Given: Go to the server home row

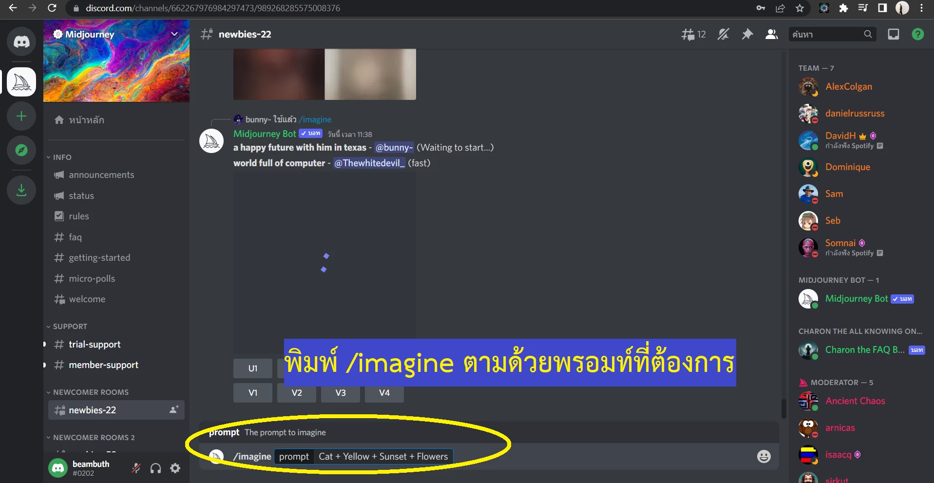Looking at the screenshot, I should pyautogui.click(x=116, y=120).
